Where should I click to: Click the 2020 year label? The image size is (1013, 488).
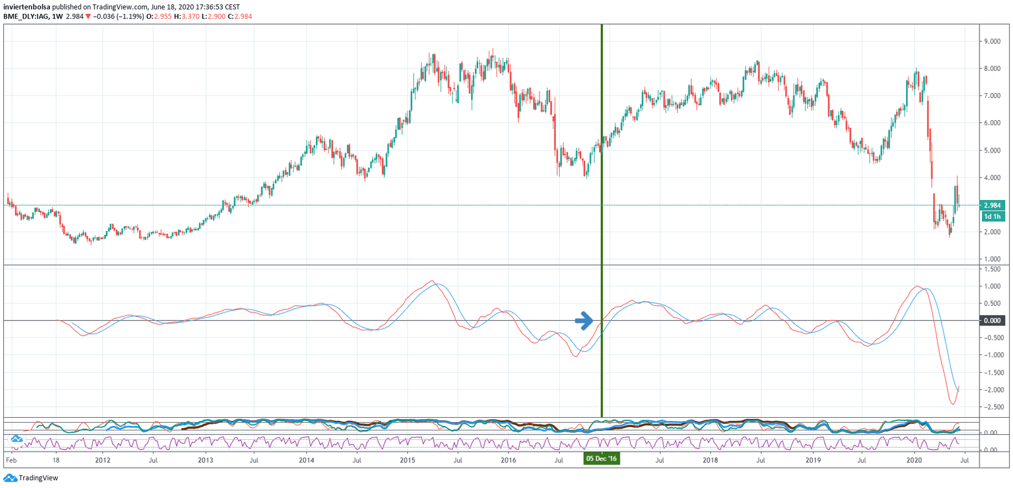point(914,460)
